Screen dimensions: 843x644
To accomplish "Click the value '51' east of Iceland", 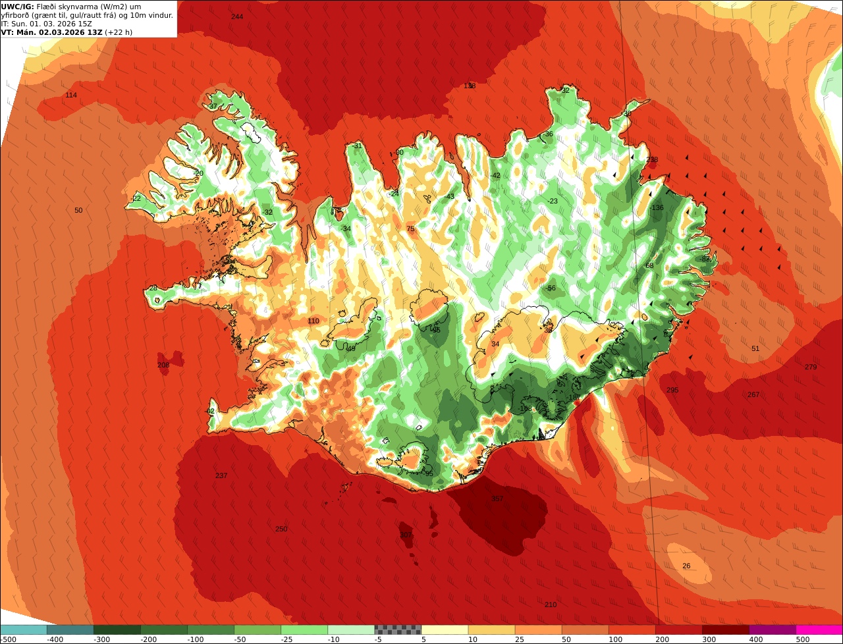I will [755, 349].
